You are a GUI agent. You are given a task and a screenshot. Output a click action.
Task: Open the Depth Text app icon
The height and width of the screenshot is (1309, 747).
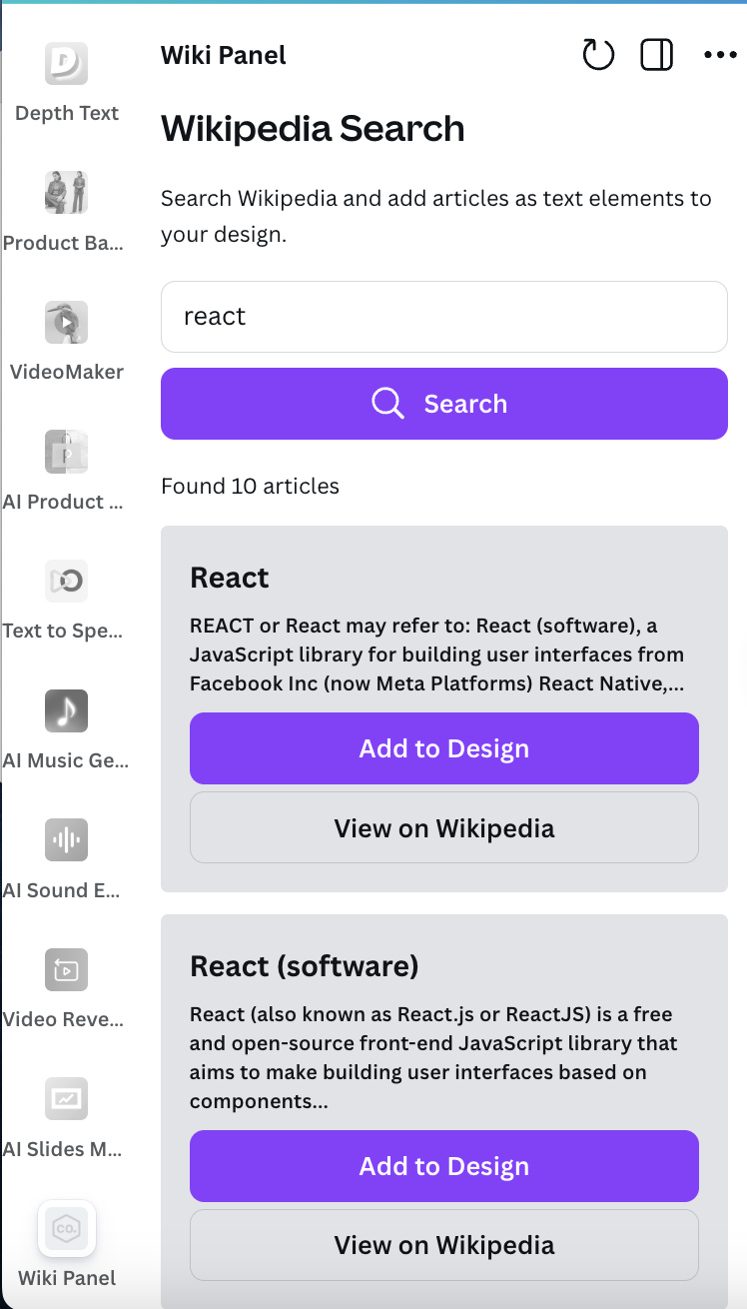point(67,63)
